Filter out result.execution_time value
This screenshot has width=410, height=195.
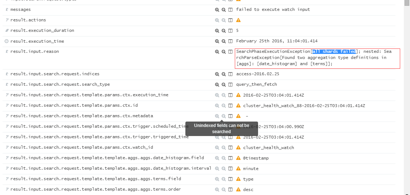pos(224,41)
